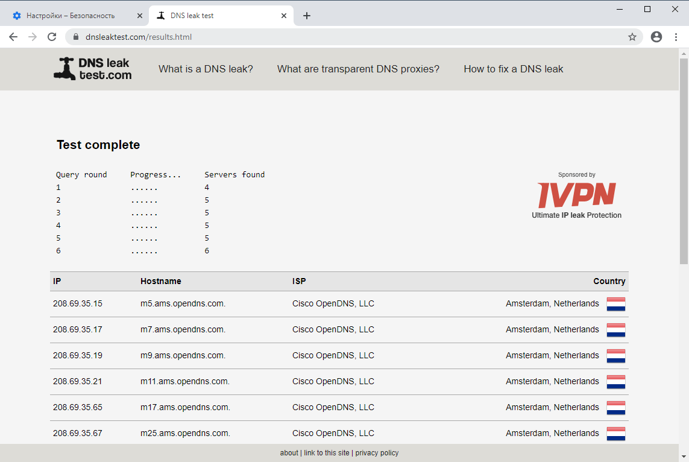Click the scrollbar up arrow

coord(684,53)
